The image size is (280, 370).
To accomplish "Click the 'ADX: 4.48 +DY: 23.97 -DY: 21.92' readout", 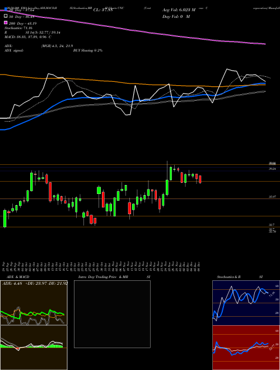I will pyautogui.click(x=35, y=284).
